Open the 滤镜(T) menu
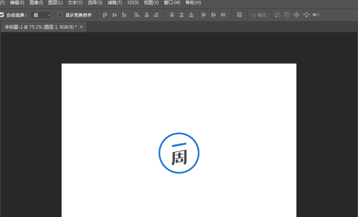The image size is (358, 217). pyautogui.click(x=114, y=3)
